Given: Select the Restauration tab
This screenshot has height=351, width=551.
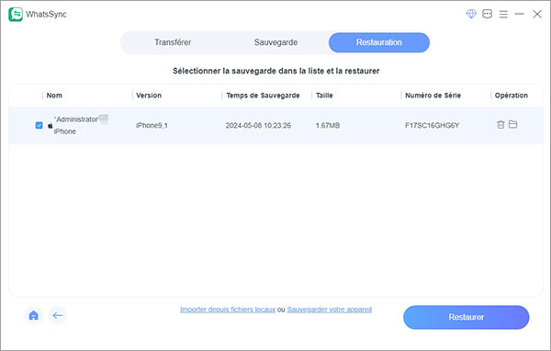Looking at the screenshot, I should coord(378,42).
